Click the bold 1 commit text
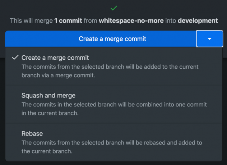 [68, 20]
